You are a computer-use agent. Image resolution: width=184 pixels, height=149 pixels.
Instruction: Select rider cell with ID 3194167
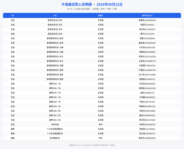[x=147, y=25]
